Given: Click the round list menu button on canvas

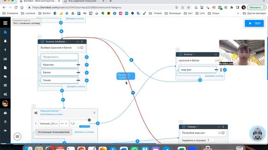Looking at the screenshot, I should tap(17, 136).
